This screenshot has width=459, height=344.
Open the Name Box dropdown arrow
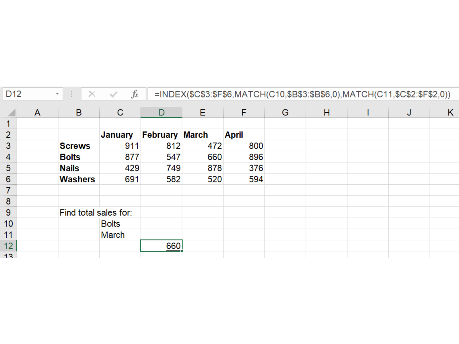pyautogui.click(x=57, y=94)
